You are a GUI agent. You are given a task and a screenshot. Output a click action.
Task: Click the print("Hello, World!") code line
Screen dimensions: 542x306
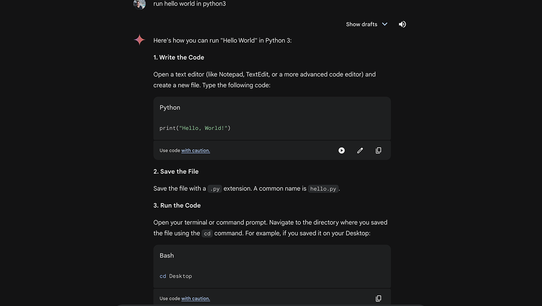pos(195,128)
